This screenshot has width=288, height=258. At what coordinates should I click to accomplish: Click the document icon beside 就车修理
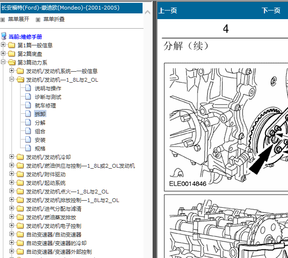coord(28,105)
